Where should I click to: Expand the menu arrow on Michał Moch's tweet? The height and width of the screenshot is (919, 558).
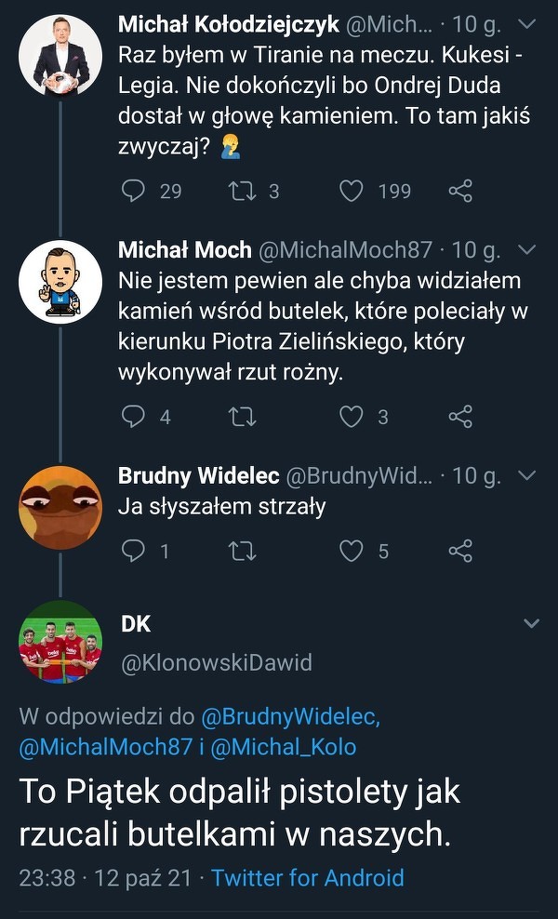click(x=526, y=249)
